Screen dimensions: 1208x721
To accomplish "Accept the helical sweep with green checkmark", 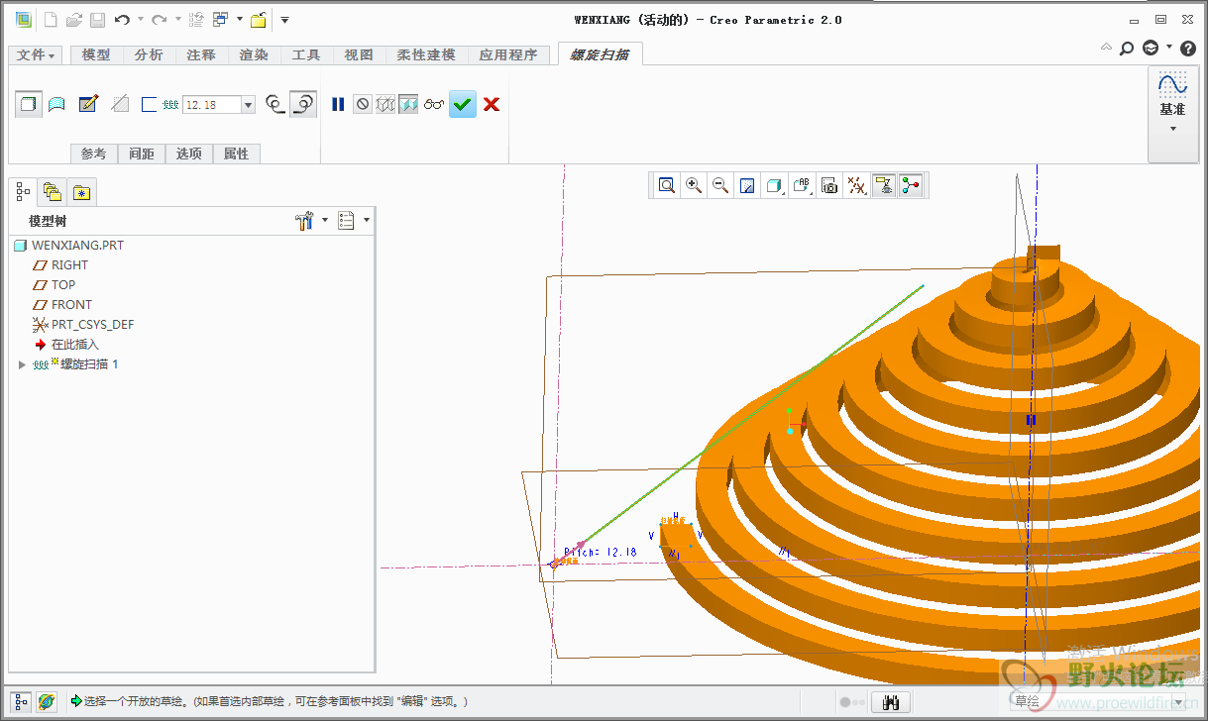I will (x=463, y=104).
